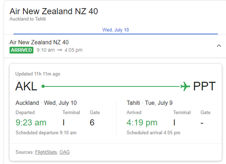226x164 pixels.
Task: Open the OAG source link
Action: tap(65, 152)
